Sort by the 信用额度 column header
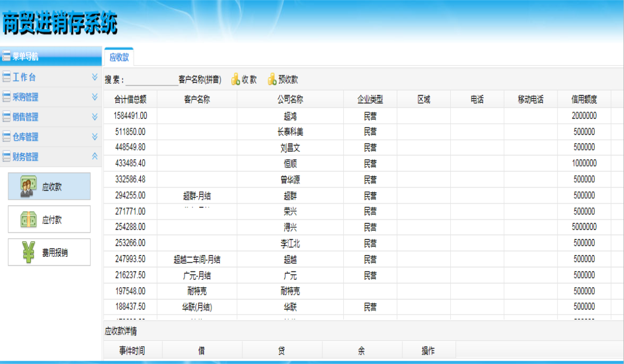Screen dimensions: 624x364 (x=584, y=100)
